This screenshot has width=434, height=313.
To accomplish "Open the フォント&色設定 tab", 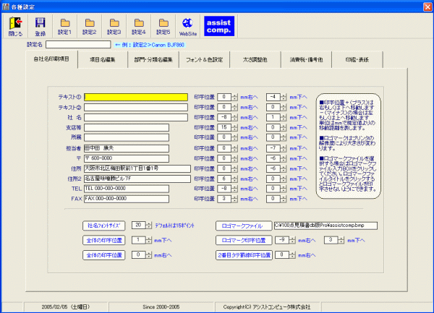I will tap(204, 59).
